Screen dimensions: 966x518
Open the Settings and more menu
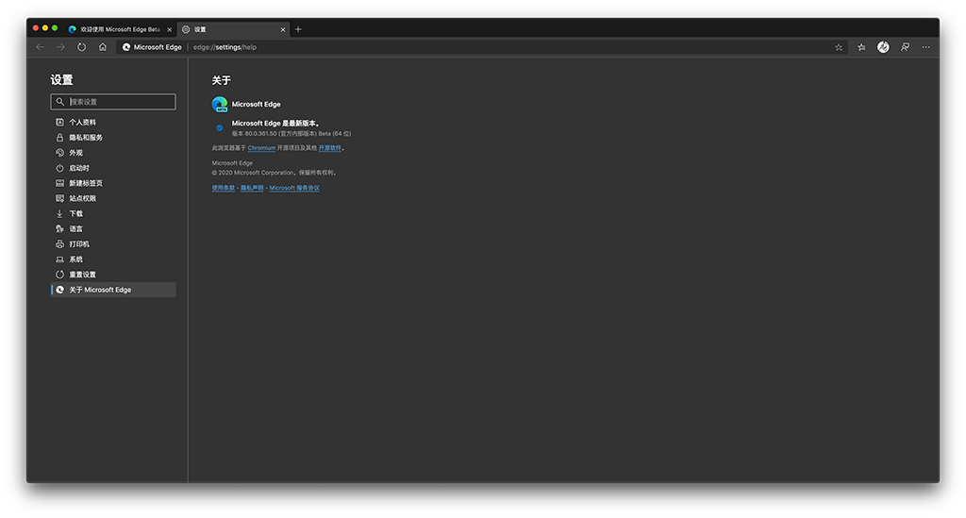(x=926, y=47)
